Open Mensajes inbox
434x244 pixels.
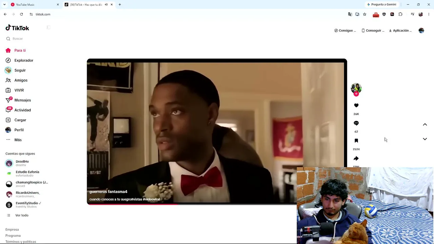pyautogui.click(x=22, y=100)
